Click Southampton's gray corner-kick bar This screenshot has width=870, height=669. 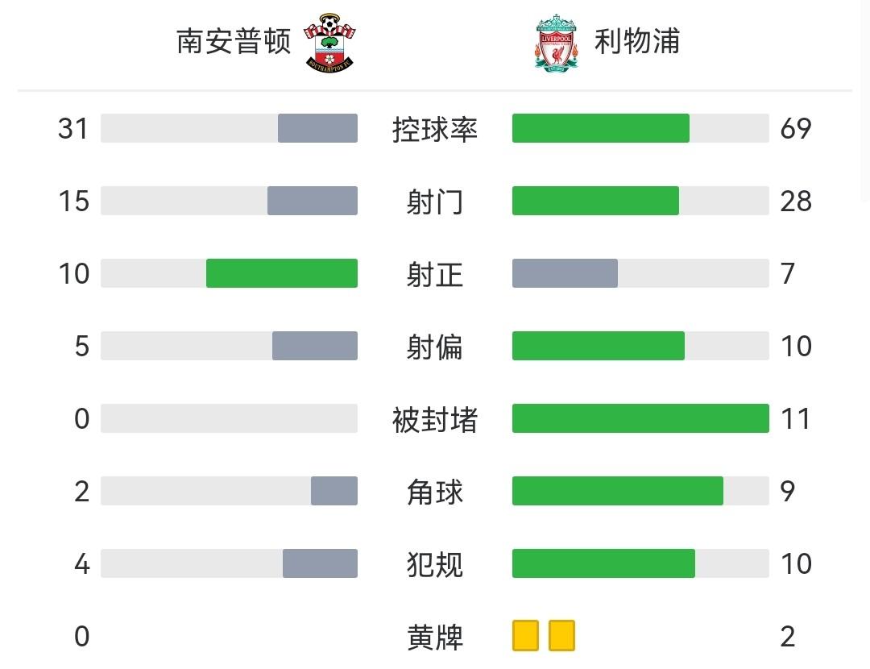pyautogui.click(x=334, y=491)
